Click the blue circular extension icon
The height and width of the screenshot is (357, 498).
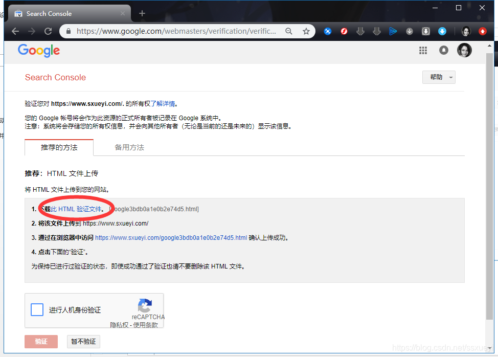[x=328, y=31]
